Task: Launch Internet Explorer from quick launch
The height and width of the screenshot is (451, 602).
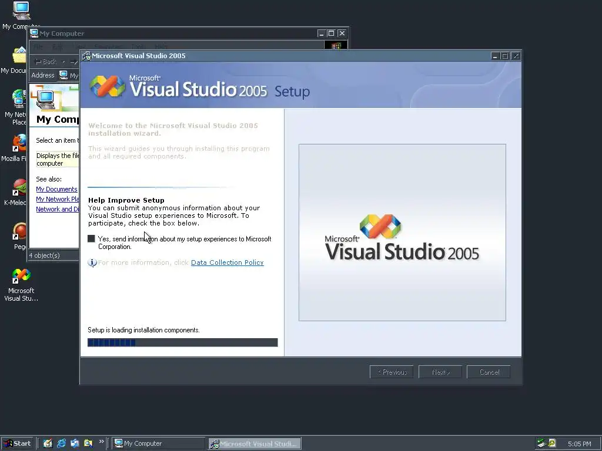Action: point(61,443)
